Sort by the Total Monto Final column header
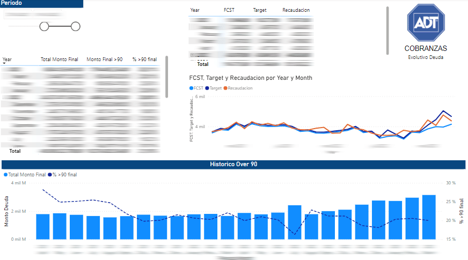Screen dimensions: 468x260 point(60,60)
